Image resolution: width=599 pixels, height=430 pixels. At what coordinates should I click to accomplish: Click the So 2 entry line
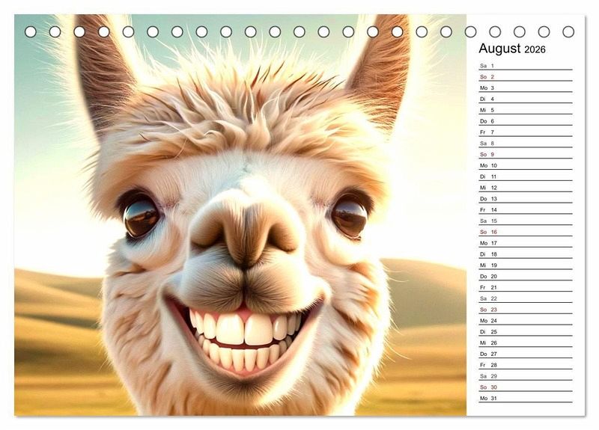(x=525, y=77)
